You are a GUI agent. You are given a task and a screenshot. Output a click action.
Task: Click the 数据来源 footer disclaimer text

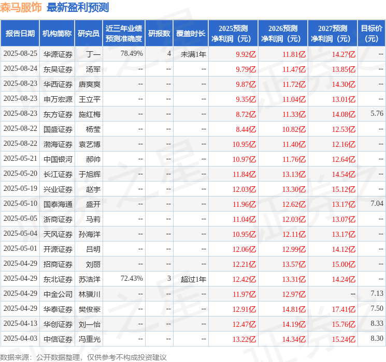(x=83, y=357)
